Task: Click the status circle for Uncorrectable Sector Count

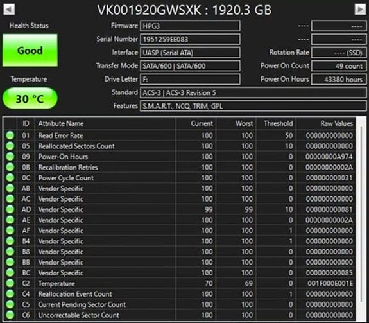Action: [10, 315]
